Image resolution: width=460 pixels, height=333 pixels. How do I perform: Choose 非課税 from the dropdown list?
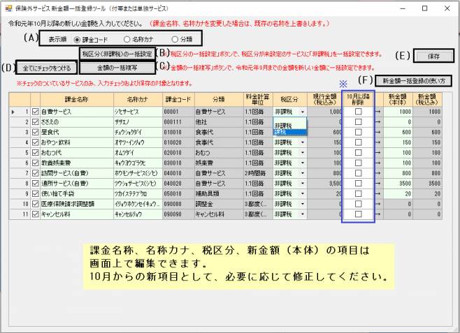pyautogui.click(x=283, y=124)
